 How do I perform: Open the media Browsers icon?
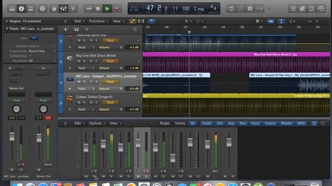tap(321, 9)
